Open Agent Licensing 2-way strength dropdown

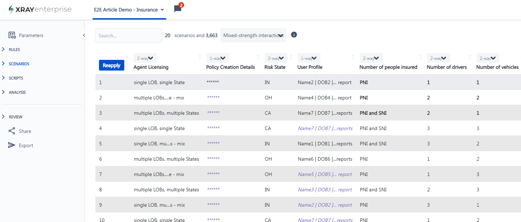pos(145,58)
